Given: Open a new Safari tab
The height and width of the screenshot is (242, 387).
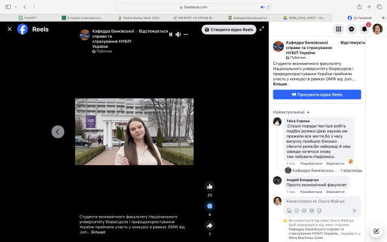Looking at the screenshot, I should point(369,7).
